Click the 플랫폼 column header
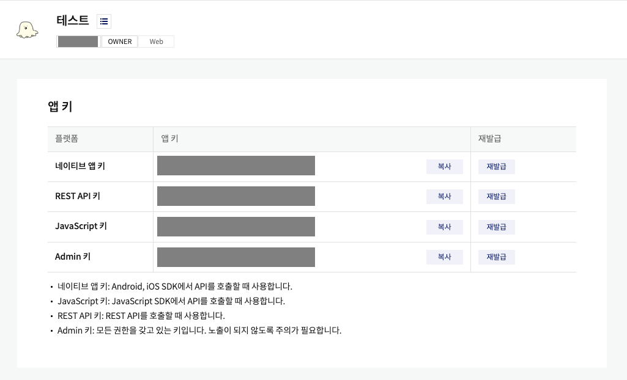The width and height of the screenshot is (627, 380). pos(67,139)
